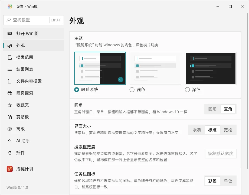Open AI 助手 settings page
This screenshot has width=249, height=195.
(x=34, y=141)
